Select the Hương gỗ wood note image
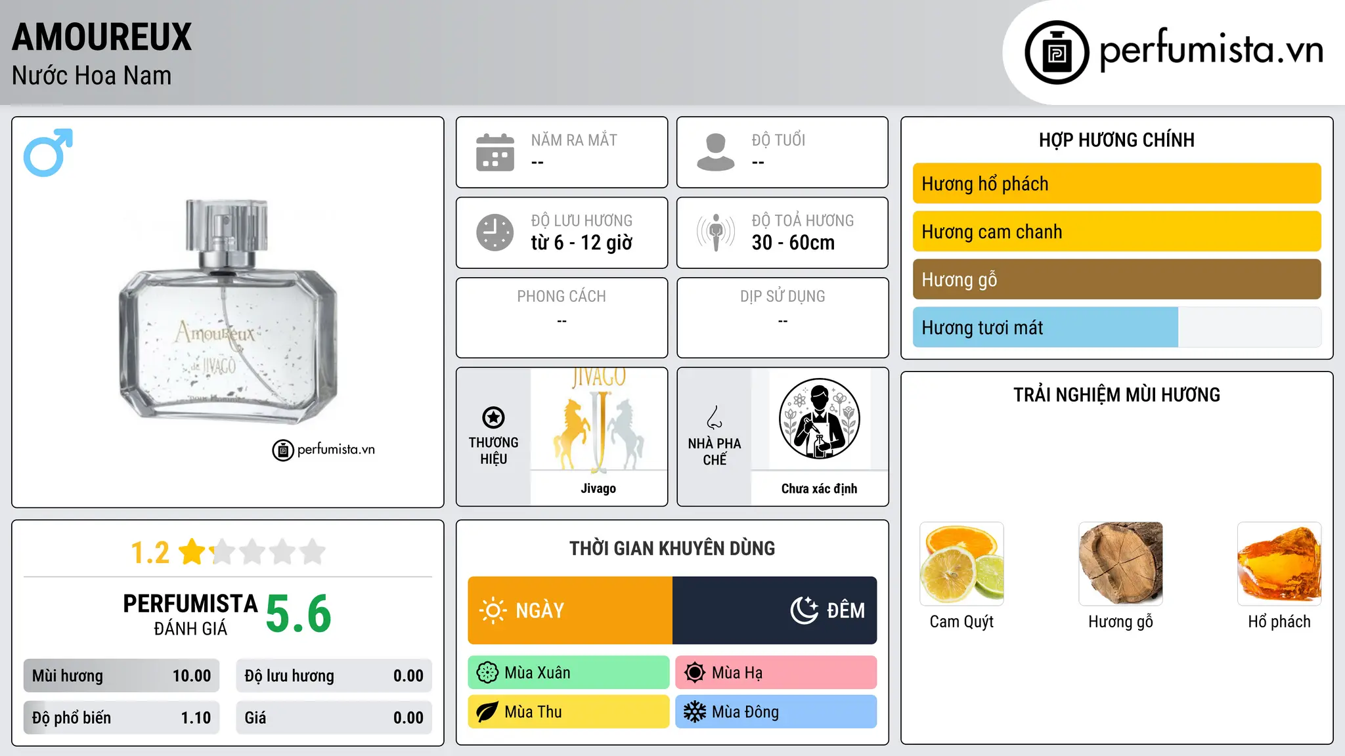Image resolution: width=1345 pixels, height=756 pixels. 1120,564
